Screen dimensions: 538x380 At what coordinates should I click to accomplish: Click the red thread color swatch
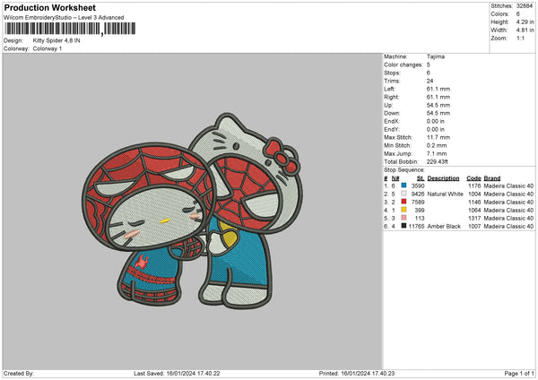tap(403, 202)
